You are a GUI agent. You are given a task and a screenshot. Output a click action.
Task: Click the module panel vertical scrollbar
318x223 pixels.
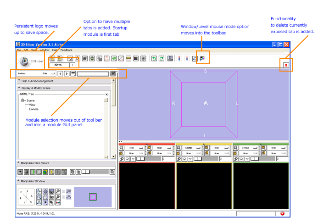coord(114,118)
